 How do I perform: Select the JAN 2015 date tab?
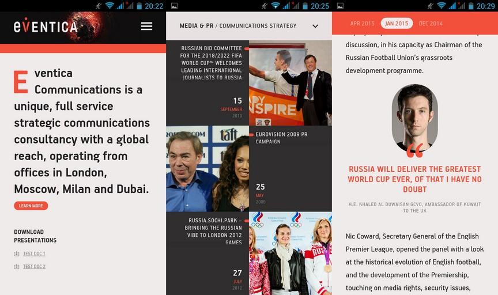pyautogui.click(x=397, y=24)
